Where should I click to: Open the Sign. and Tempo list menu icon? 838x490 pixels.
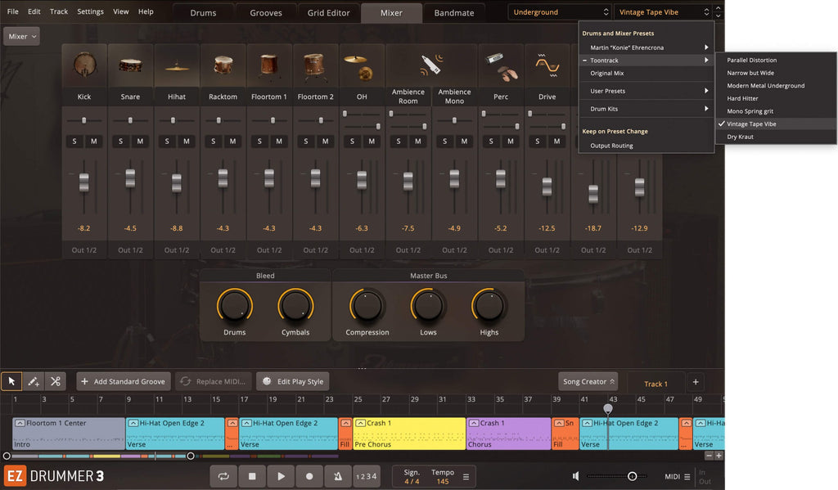click(x=466, y=477)
